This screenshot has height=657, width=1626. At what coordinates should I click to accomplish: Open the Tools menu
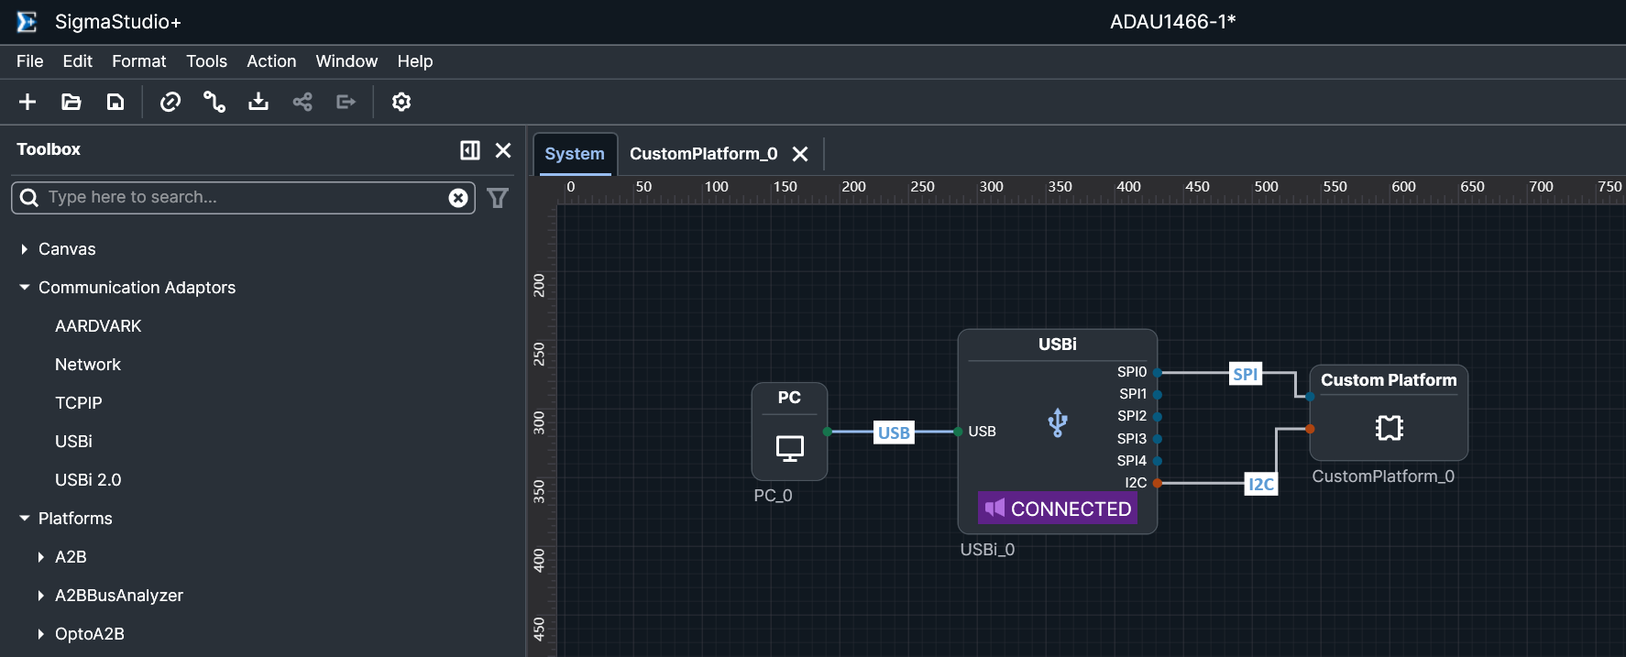(x=206, y=61)
